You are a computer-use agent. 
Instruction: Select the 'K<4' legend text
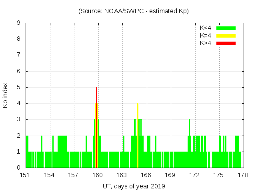pyautogui.click(x=206, y=28)
